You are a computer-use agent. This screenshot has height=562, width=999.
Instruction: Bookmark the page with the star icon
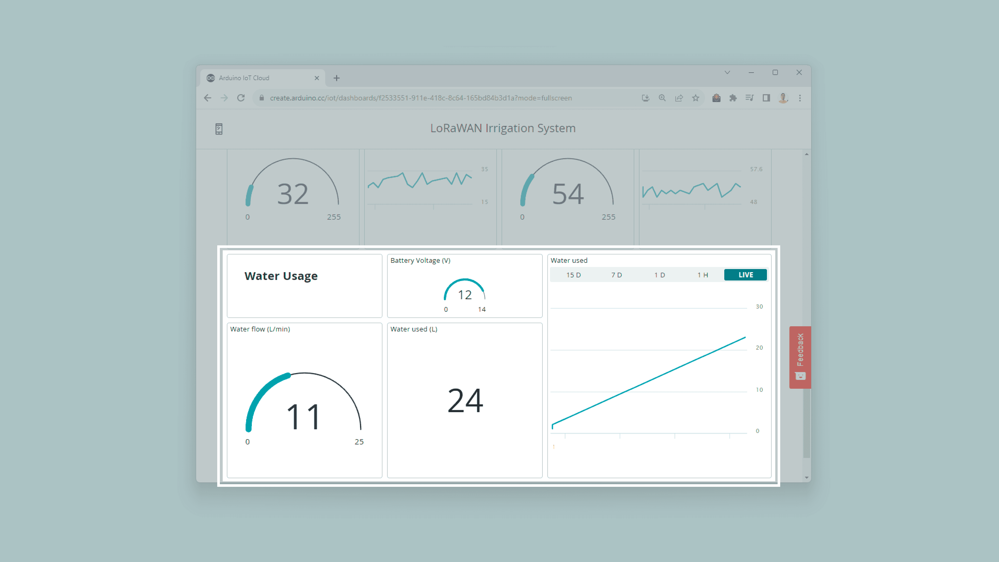695,98
